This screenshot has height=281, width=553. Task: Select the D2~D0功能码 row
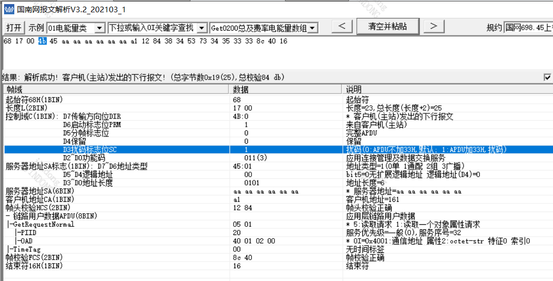[279, 158]
